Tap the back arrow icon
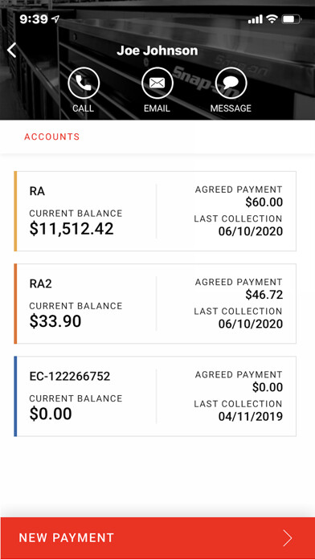 pos(12,50)
